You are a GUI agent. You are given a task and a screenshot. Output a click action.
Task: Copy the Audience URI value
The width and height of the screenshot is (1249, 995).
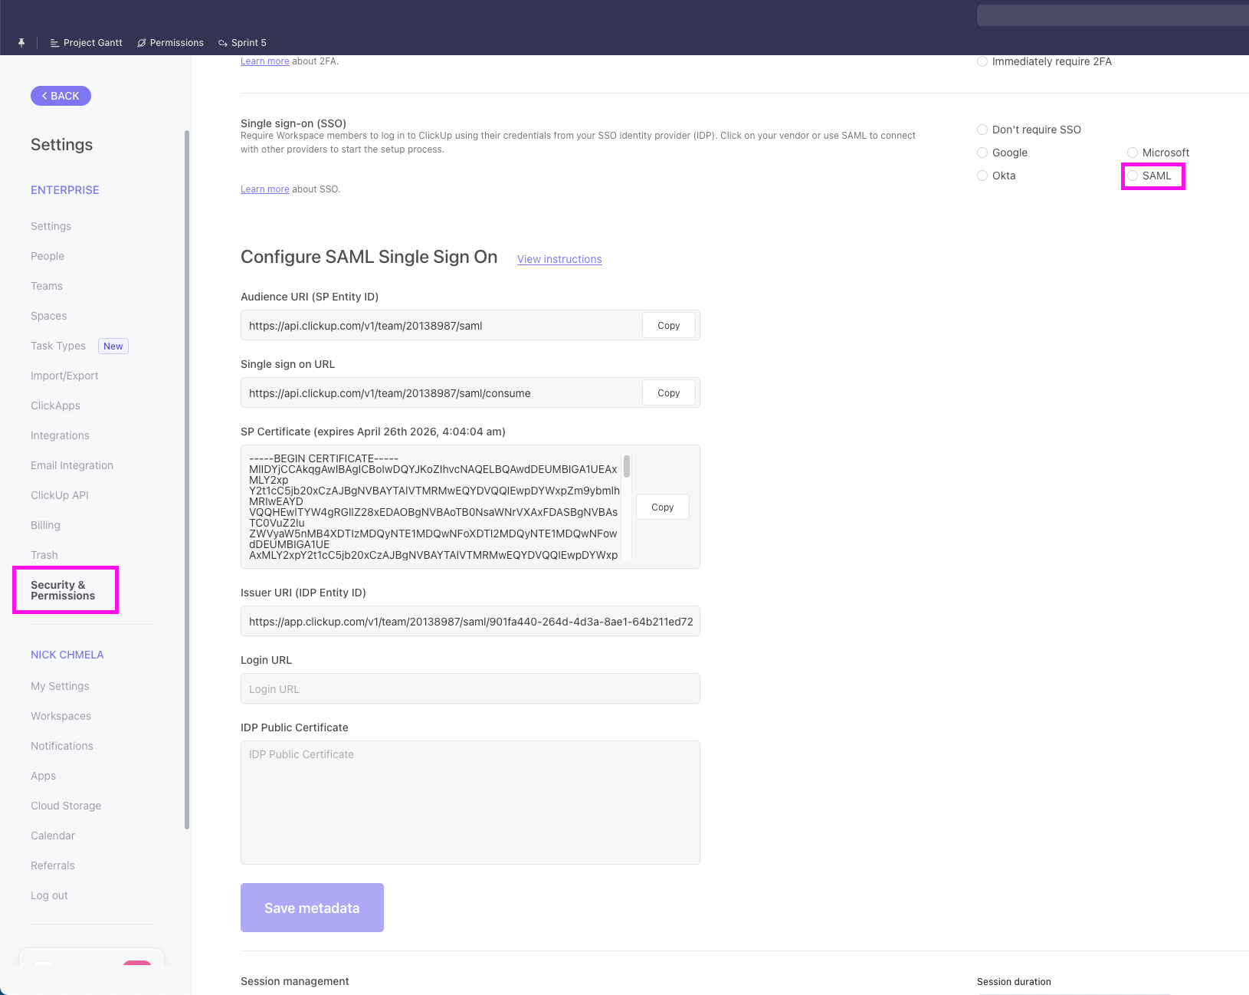tap(668, 326)
